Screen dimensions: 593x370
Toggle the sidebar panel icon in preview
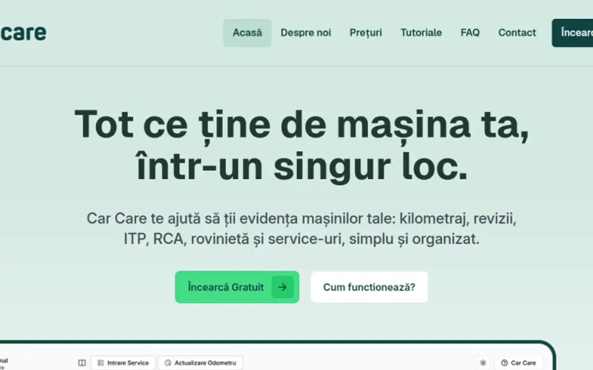pyautogui.click(x=82, y=363)
